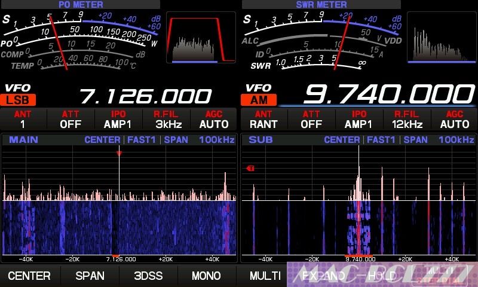478x287 pixels.
Task: Tap 100kHz in the MAIN scope header
Action: 217,140
